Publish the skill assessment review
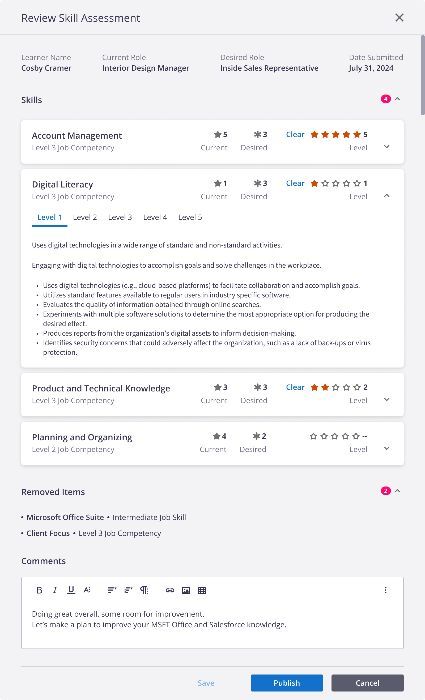 point(287,683)
